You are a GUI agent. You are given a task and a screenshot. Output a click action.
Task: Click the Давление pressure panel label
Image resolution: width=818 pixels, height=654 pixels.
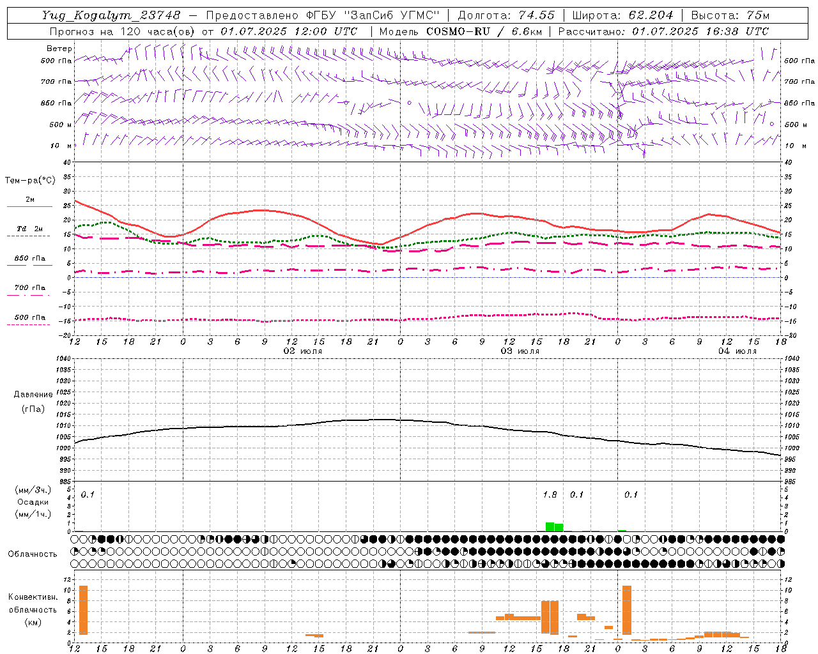tap(33, 395)
